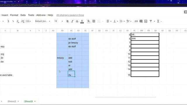Viewport: 187px width, 105px height.
Task: Select the cell with number 15
Action: point(127,74)
